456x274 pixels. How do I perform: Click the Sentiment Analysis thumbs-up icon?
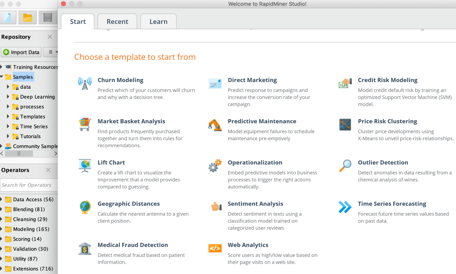coord(216,206)
